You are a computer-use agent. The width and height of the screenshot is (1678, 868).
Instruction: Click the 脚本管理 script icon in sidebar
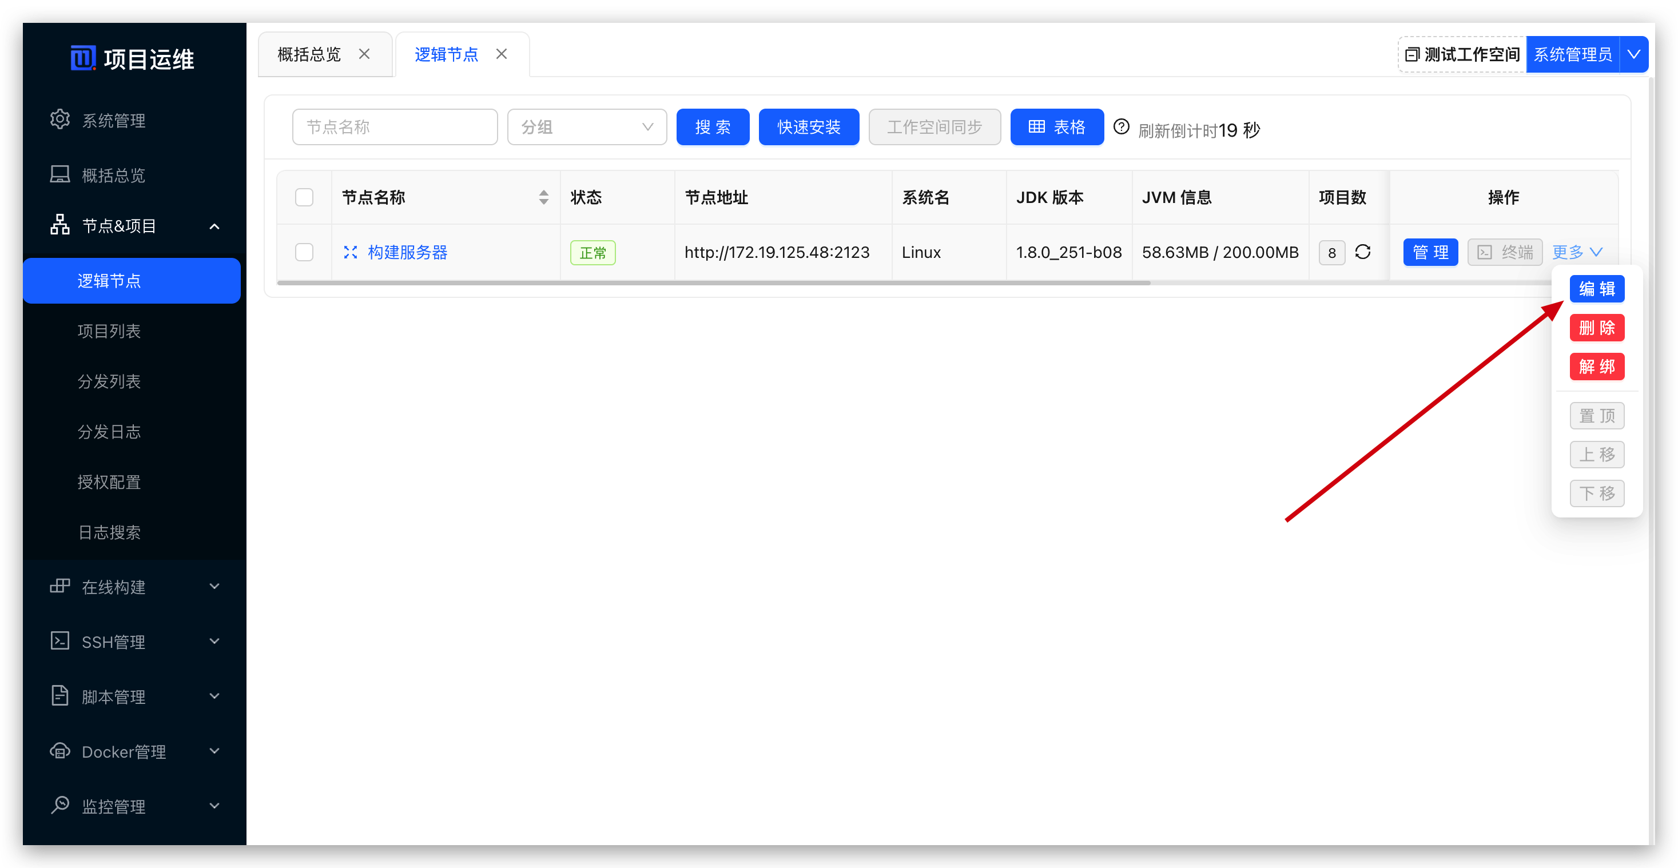[60, 695]
